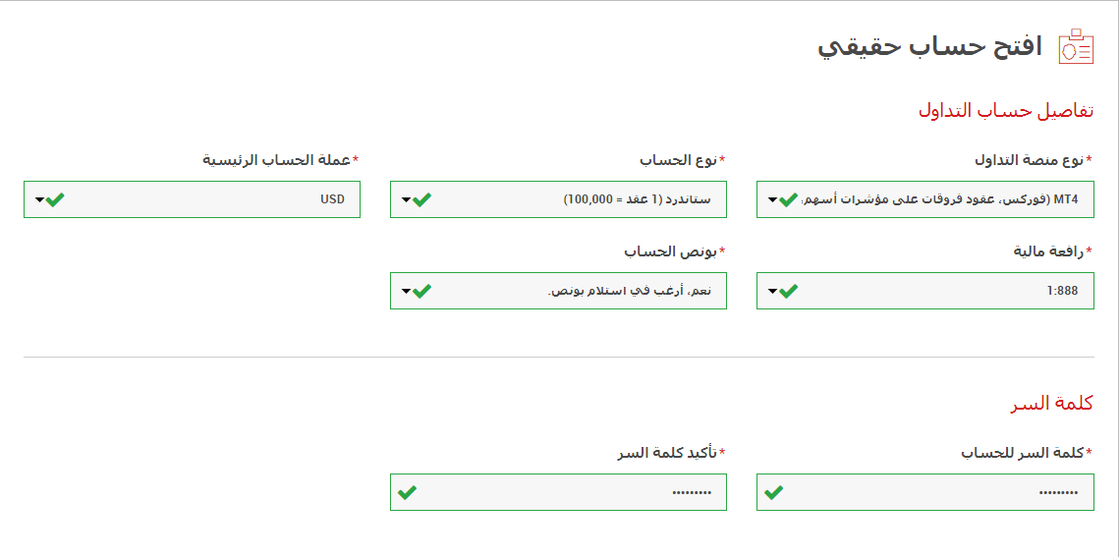Image resolution: width=1120 pixels, height=557 pixels.
Task: Click dropdown arrow in account type field
Action: click(x=406, y=200)
